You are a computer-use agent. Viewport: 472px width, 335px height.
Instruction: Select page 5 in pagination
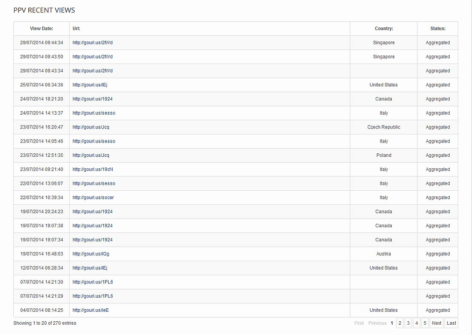(425, 323)
